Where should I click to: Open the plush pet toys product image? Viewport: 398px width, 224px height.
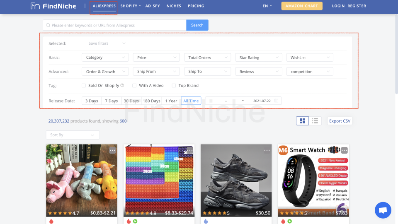(82, 181)
